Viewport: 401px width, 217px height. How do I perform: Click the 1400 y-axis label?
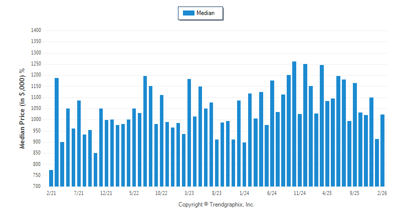point(35,30)
